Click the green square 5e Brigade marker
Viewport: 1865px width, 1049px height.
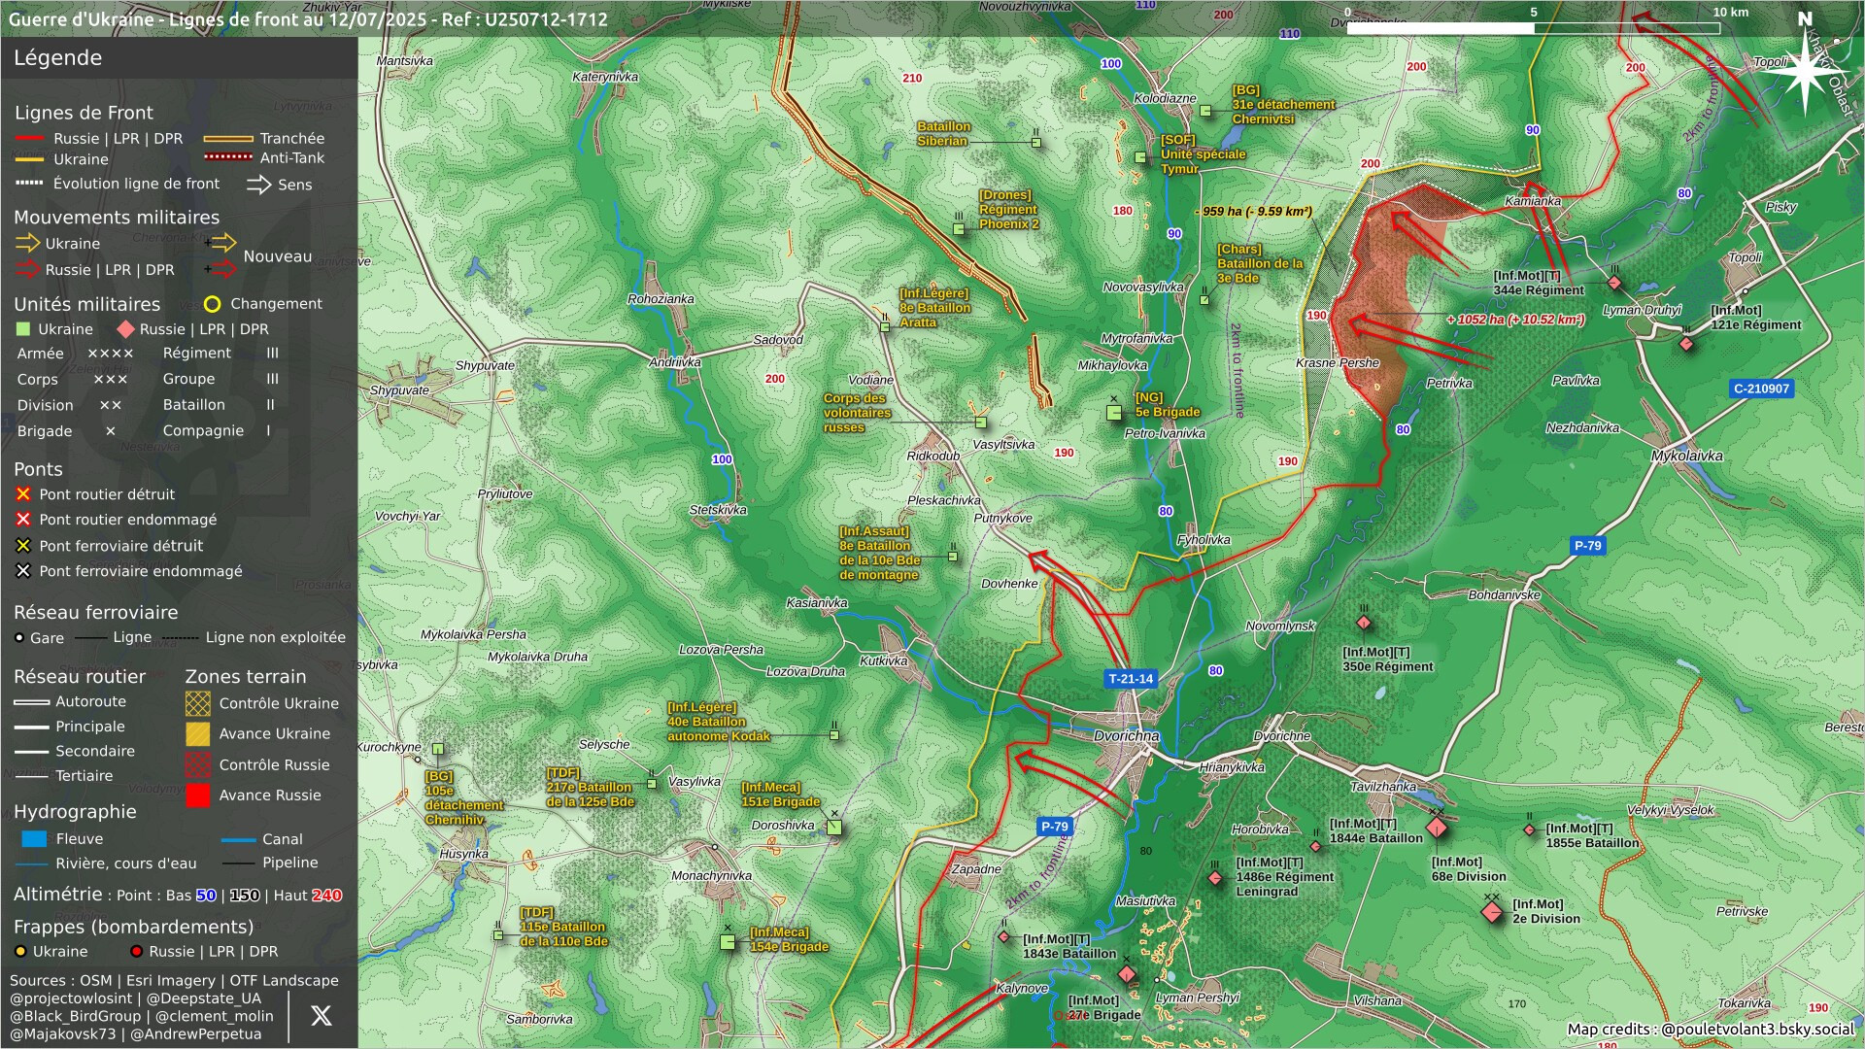click(x=1114, y=413)
